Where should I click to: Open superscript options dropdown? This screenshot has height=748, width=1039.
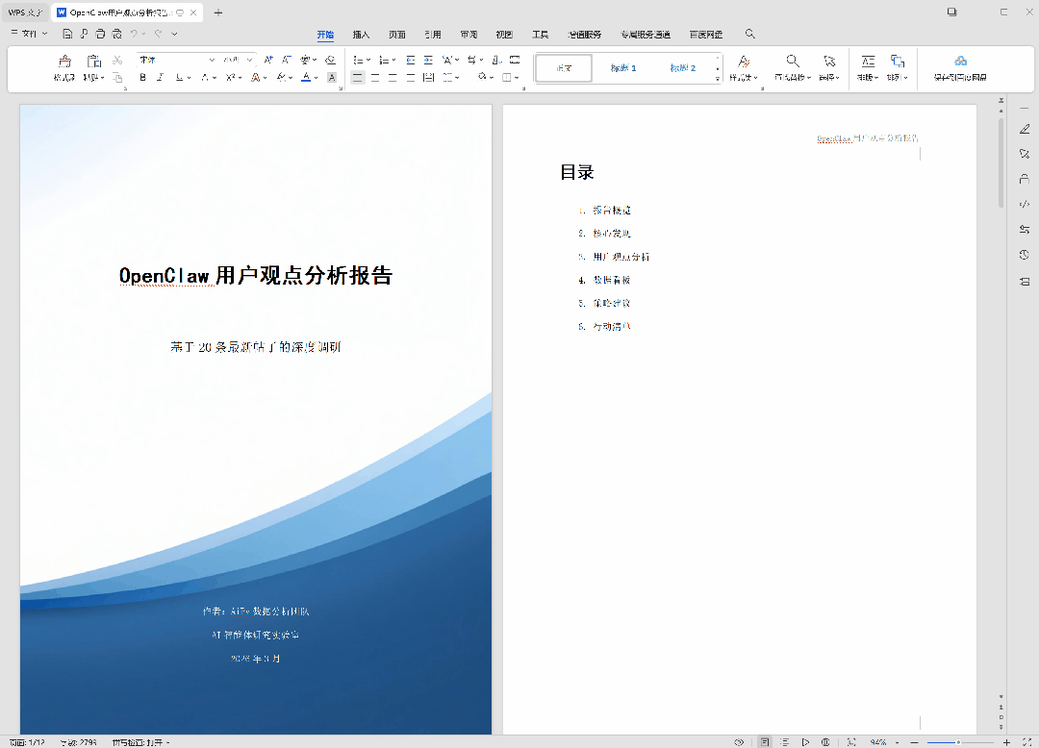240,78
